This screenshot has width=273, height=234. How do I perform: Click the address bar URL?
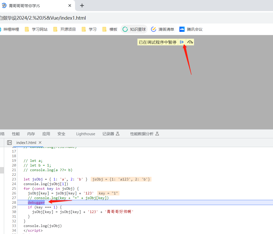click(x=43, y=18)
